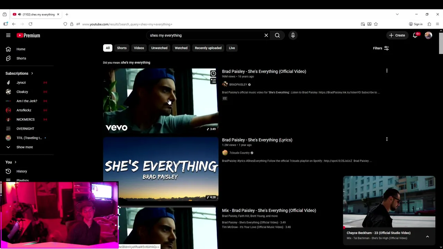
Task: Open the Mix - Brad Paisley playlist title
Action: coord(269,210)
